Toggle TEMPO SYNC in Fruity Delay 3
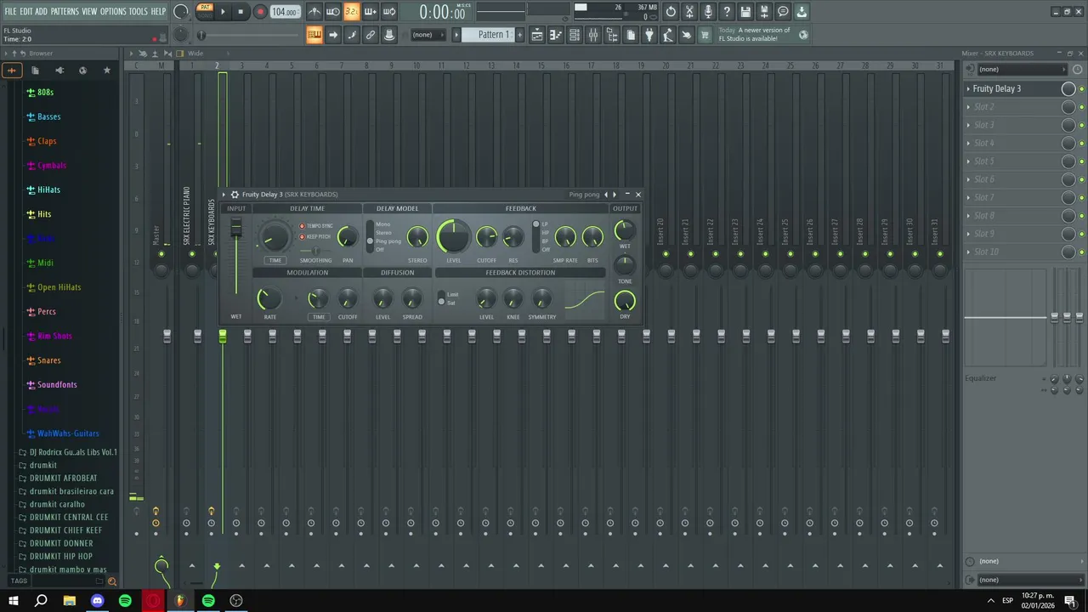The image size is (1088, 612). coord(317,226)
